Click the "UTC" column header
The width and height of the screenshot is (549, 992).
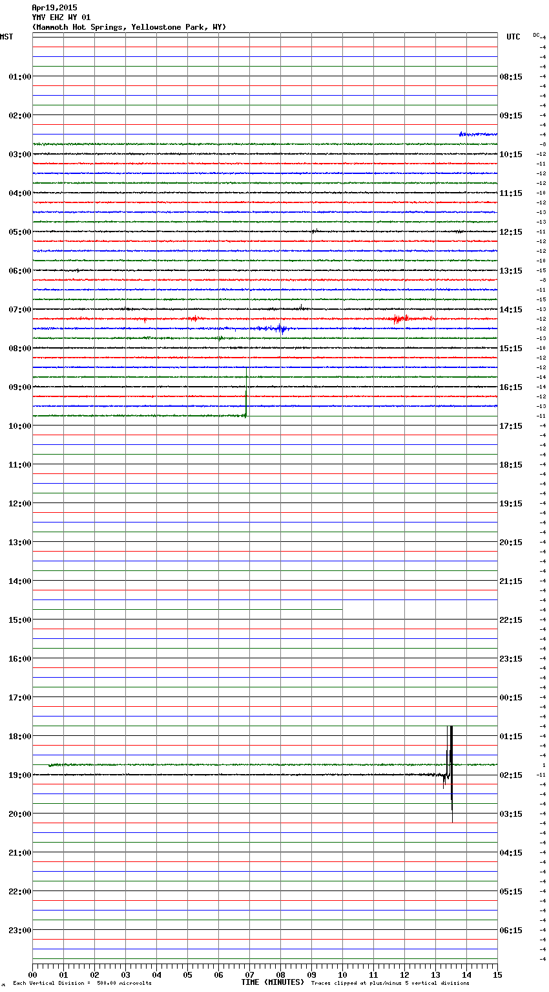513,37
